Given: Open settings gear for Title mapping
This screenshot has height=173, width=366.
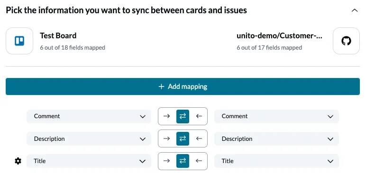Looking at the screenshot, I should click(18, 161).
